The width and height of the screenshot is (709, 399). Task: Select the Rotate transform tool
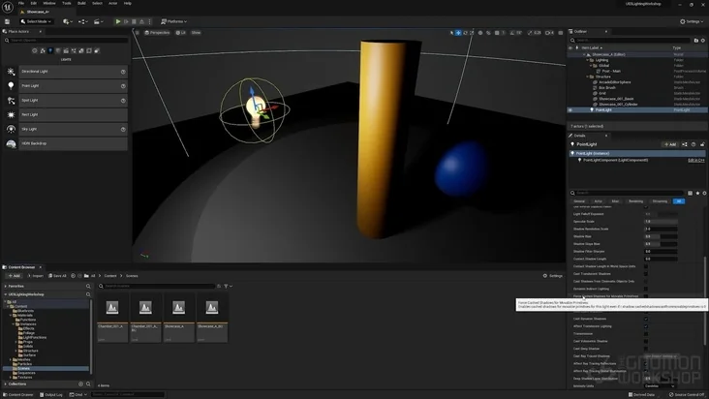[x=465, y=33]
